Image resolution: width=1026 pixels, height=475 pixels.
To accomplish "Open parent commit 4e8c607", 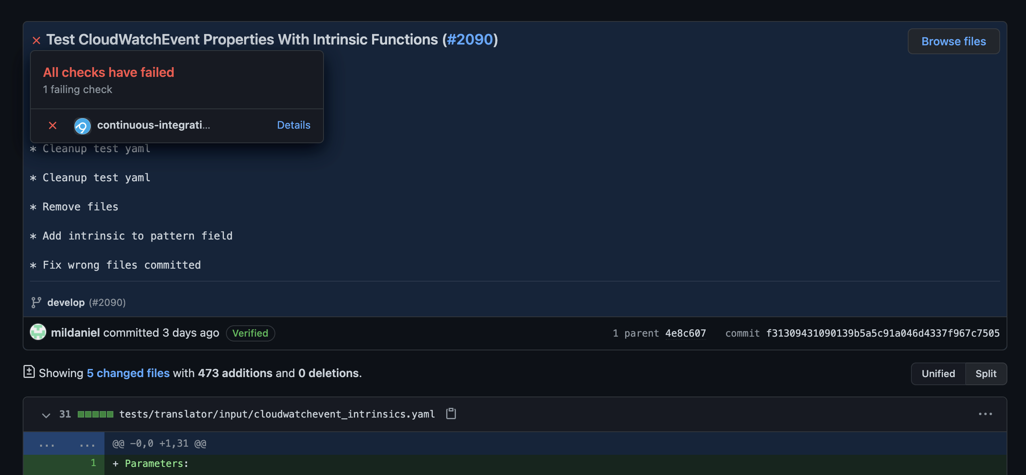I will 685,333.
